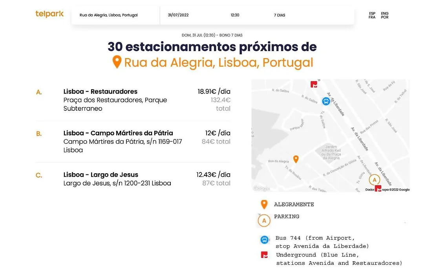424x275 pixels.
Task: Click the 84€ total amount
Action: (216, 141)
